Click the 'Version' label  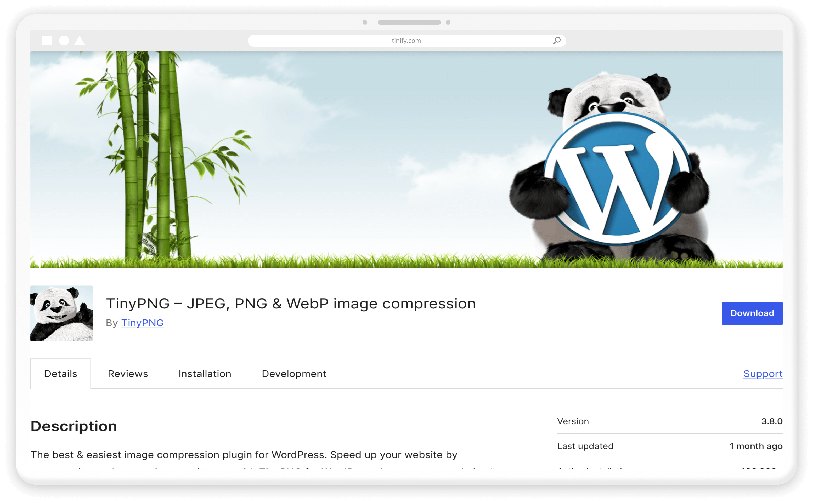573,421
